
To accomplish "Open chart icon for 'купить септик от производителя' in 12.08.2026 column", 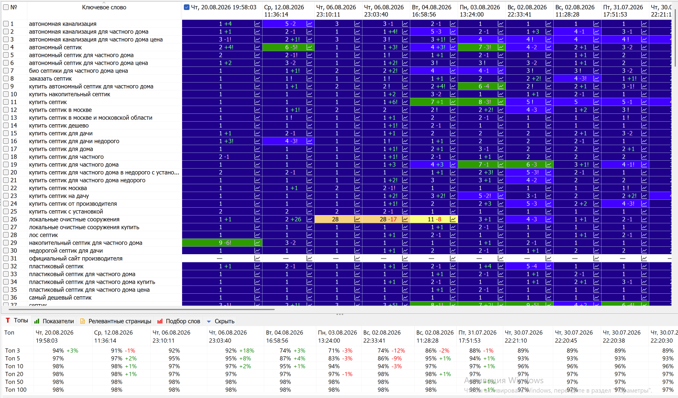I will pyautogui.click(x=309, y=204).
